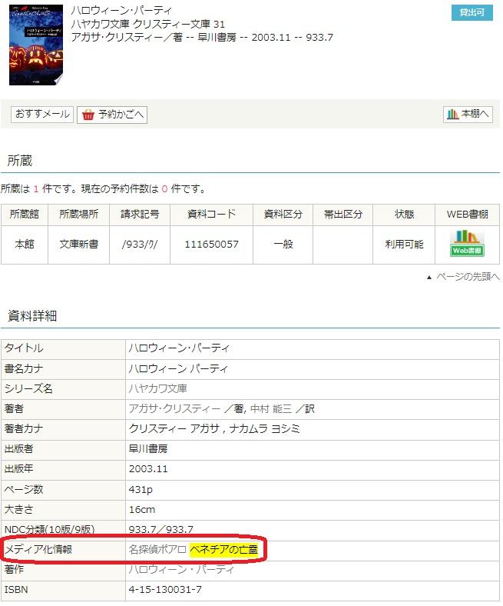Select publication year 2003.11 in details
This screenshot has height=606, width=503.
click(x=148, y=469)
